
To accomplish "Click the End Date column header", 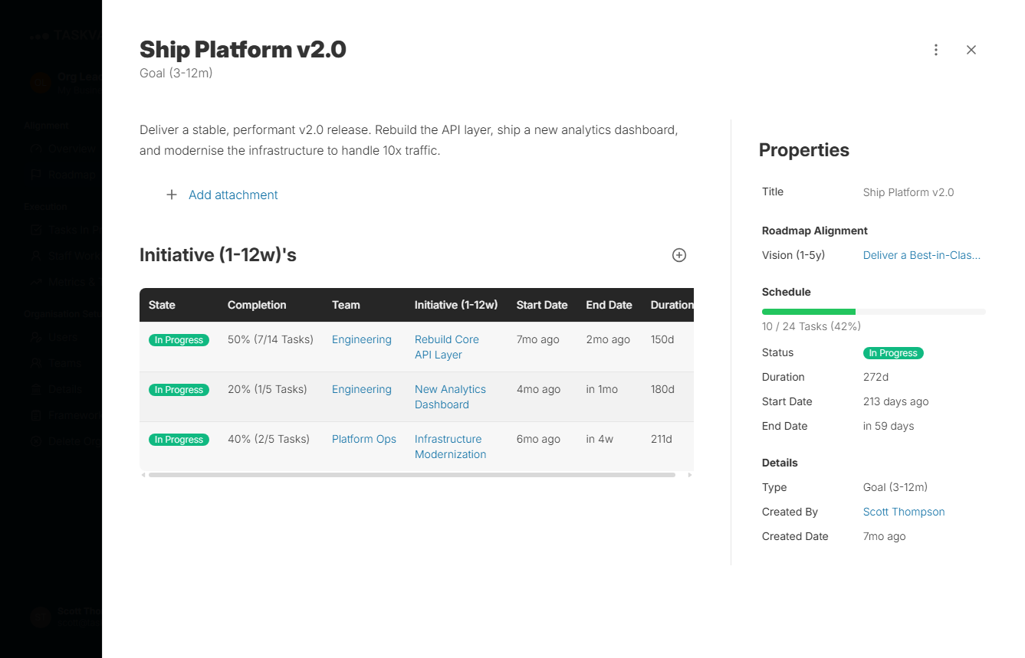I will point(609,305).
